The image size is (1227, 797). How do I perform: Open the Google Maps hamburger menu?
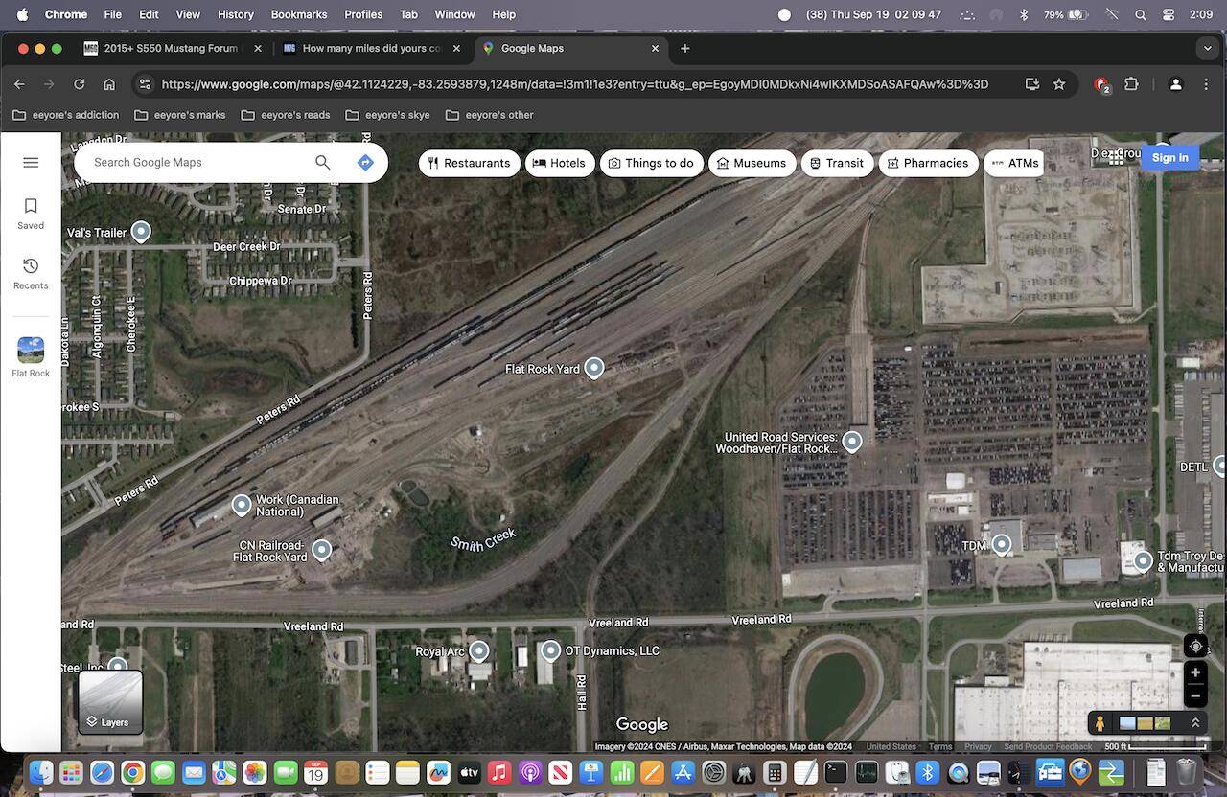[x=31, y=163]
